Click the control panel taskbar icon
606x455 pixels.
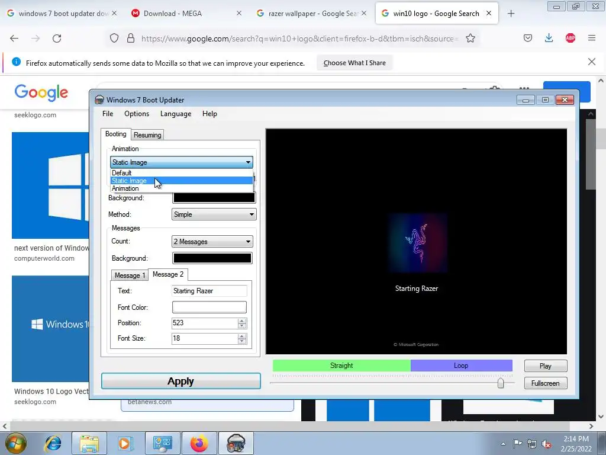coord(162,443)
